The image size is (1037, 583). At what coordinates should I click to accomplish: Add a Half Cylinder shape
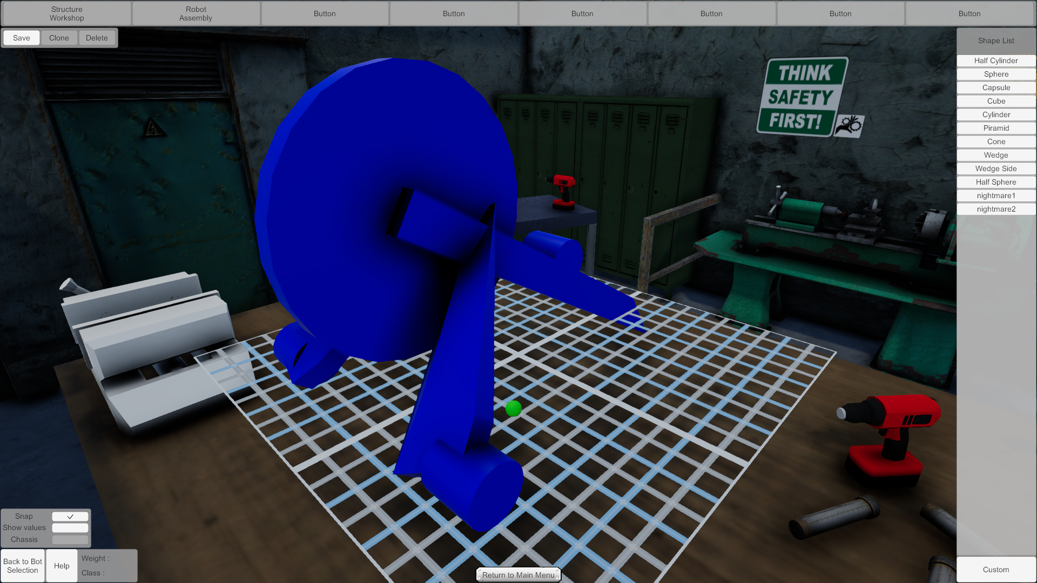996,60
